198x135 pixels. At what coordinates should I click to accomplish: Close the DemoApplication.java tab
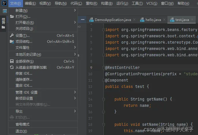134,20
